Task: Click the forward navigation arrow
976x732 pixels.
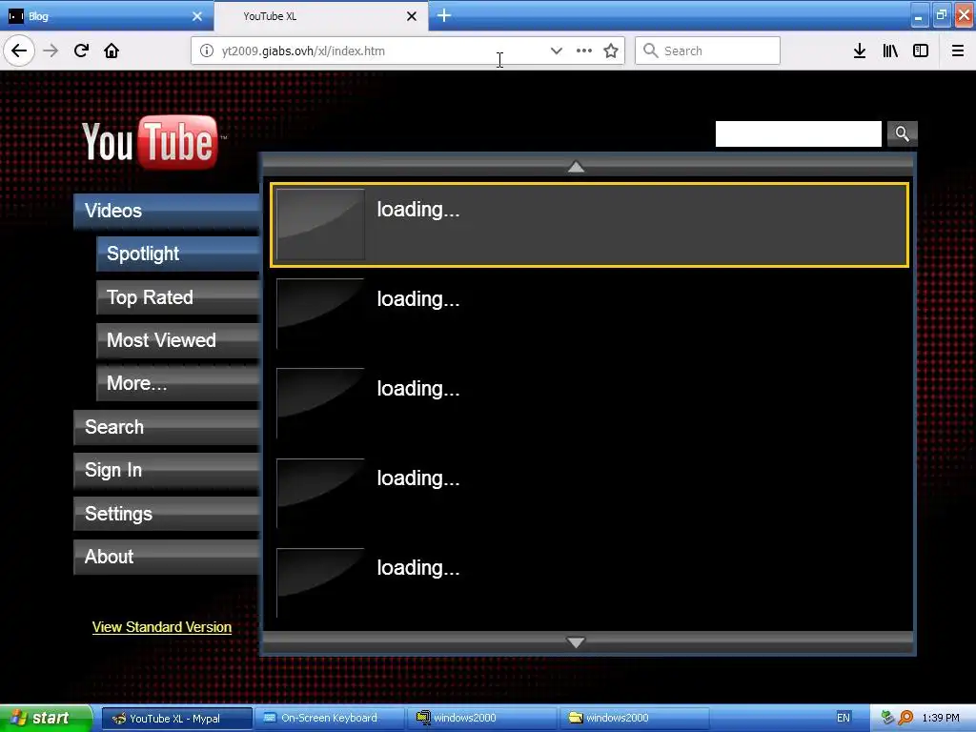Action: point(51,51)
